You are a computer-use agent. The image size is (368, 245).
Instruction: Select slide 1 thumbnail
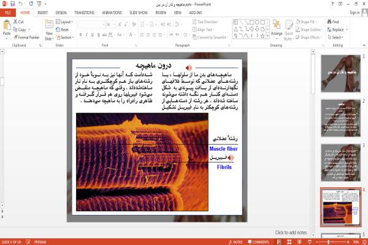click(340, 73)
